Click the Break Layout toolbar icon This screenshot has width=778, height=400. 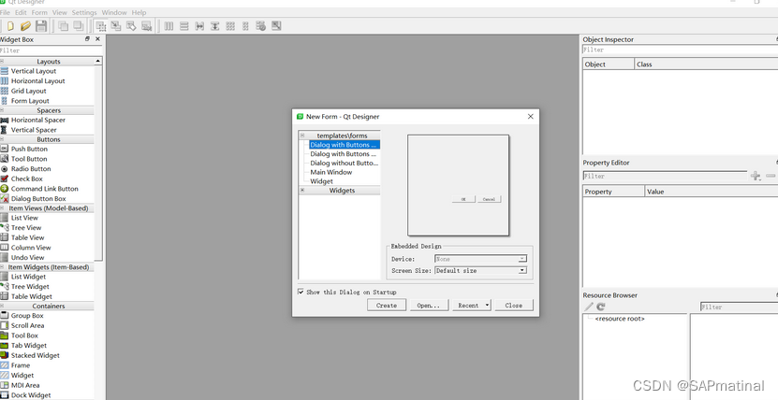pos(261,26)
